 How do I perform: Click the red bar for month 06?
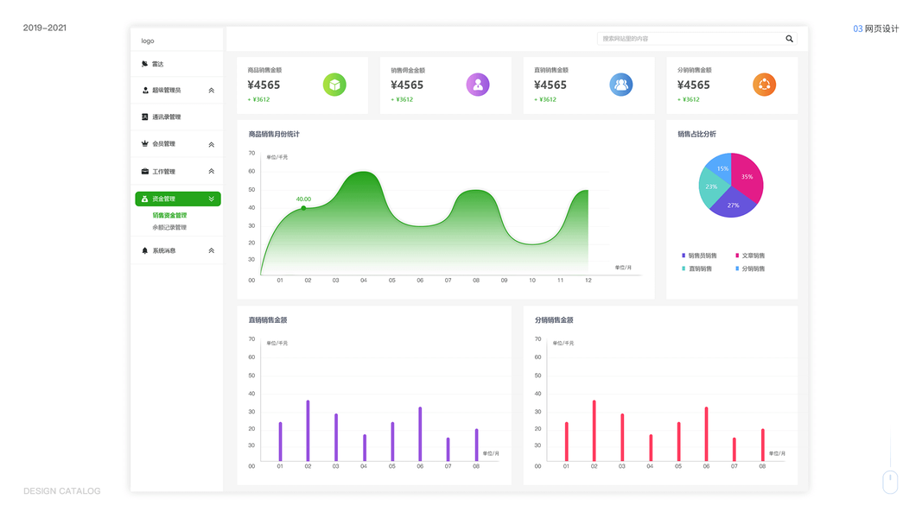(707, 434)
